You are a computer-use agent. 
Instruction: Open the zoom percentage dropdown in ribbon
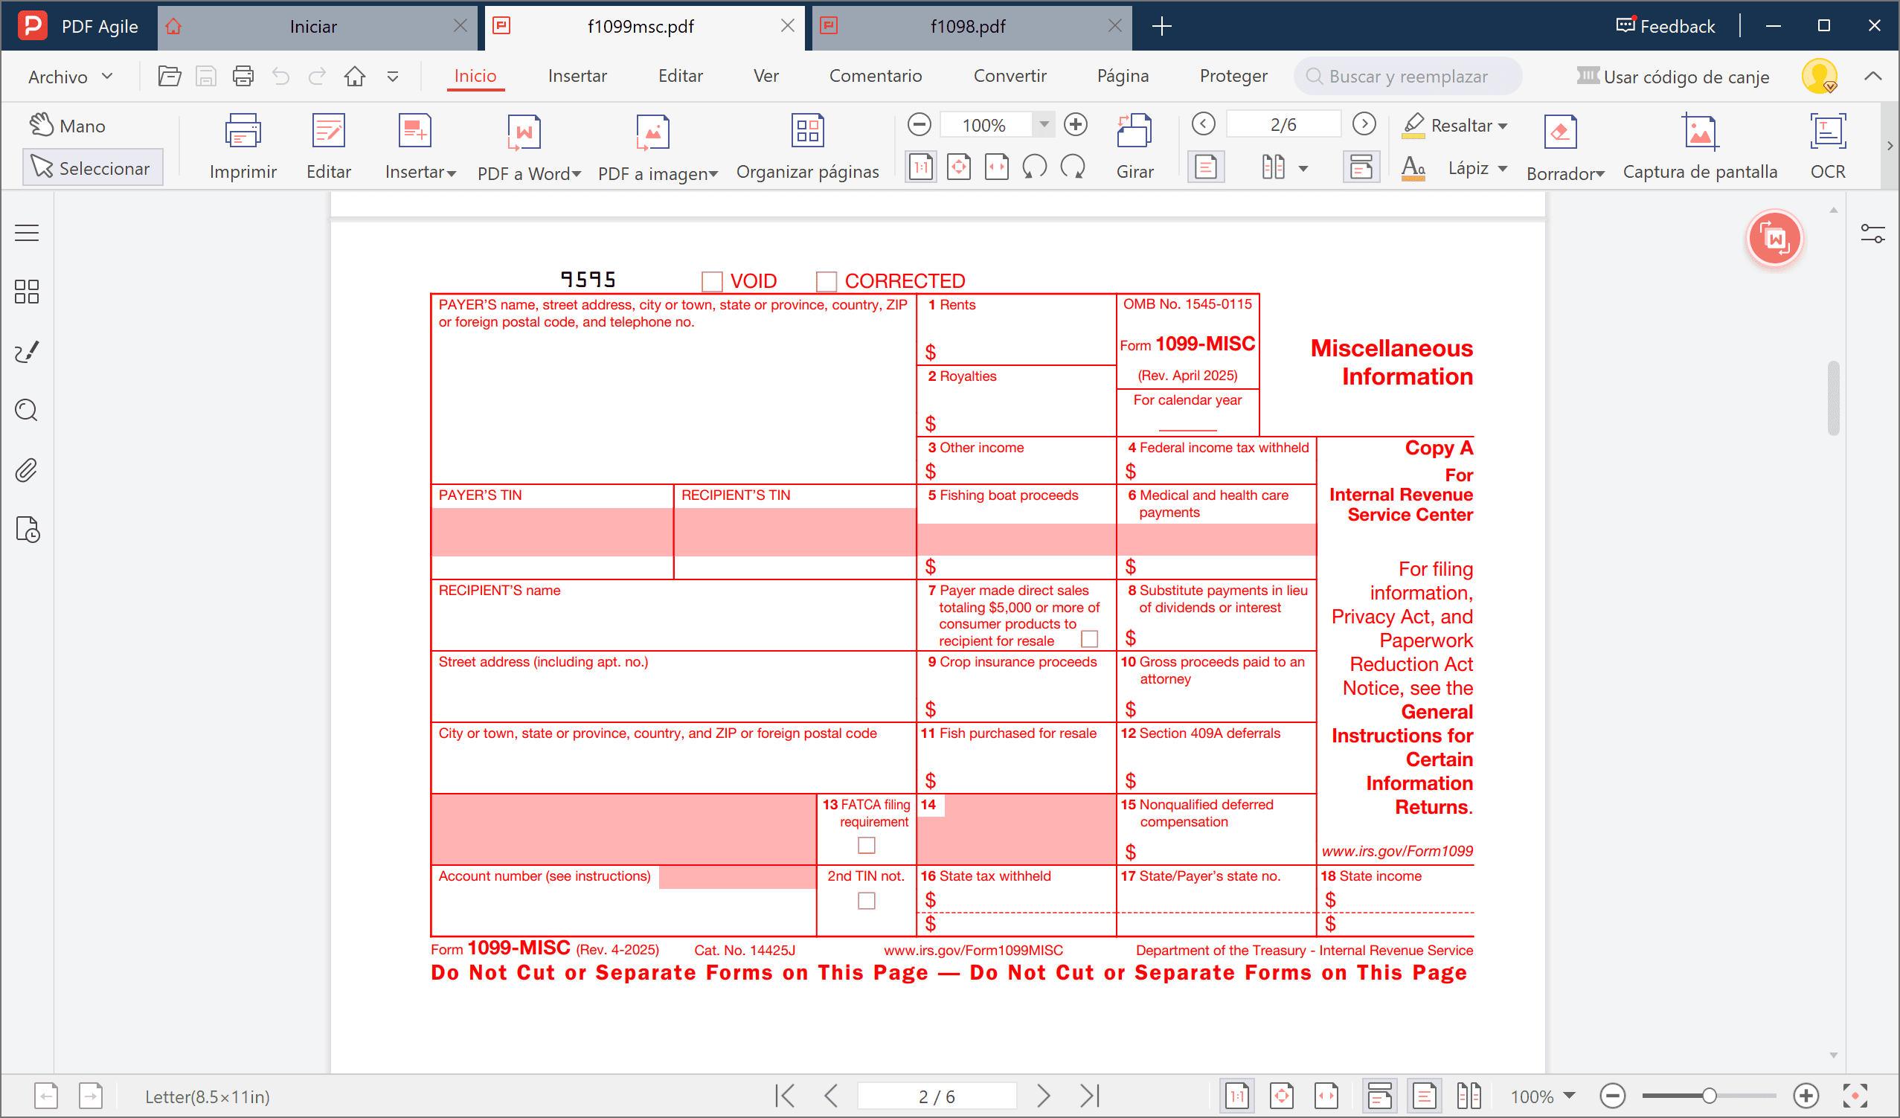pos(1044,124)
